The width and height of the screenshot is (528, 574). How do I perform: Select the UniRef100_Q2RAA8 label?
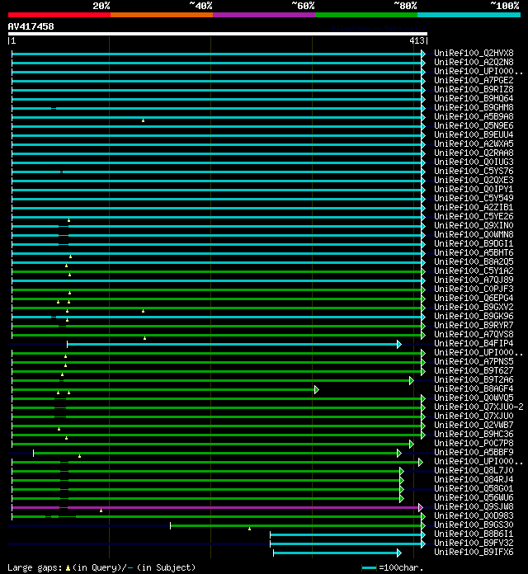click(x=474, y=153)
